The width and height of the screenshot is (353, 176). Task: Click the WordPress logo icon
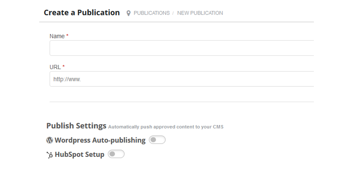pyautogui.click(x=49, y=140)
